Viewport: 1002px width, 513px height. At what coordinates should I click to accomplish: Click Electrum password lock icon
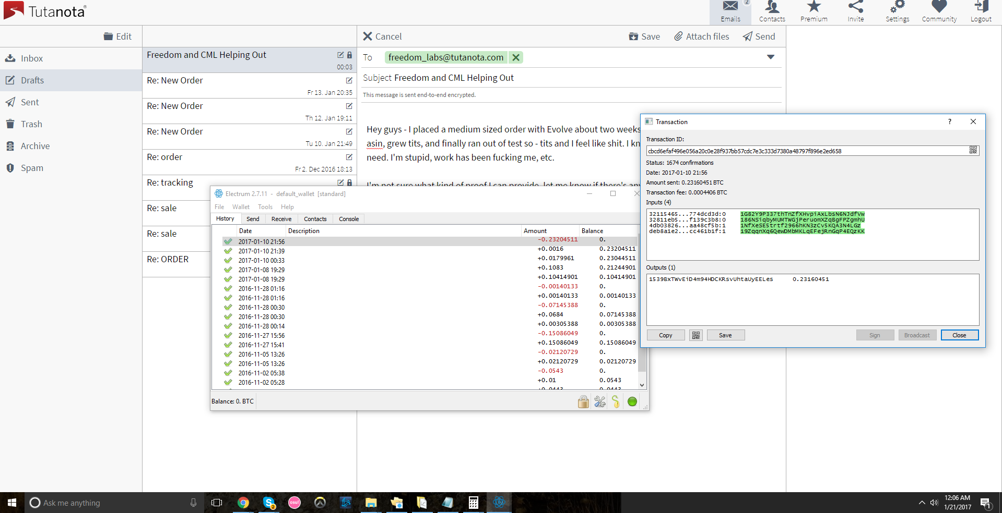click(x=583, y=401)
